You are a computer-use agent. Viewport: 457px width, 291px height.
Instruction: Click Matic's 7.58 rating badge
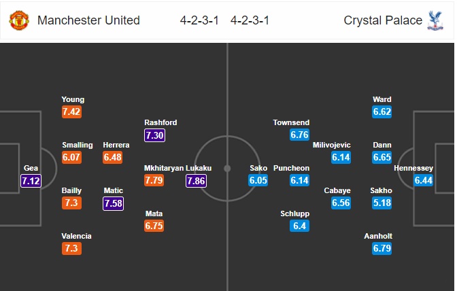point(114,204)
